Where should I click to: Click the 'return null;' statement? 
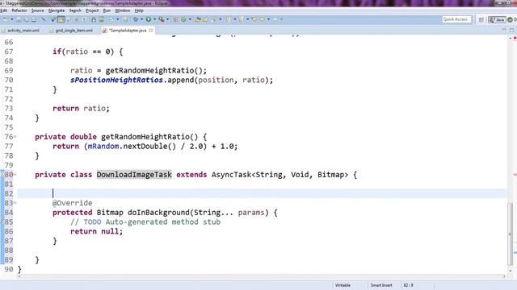click(96, 231)
